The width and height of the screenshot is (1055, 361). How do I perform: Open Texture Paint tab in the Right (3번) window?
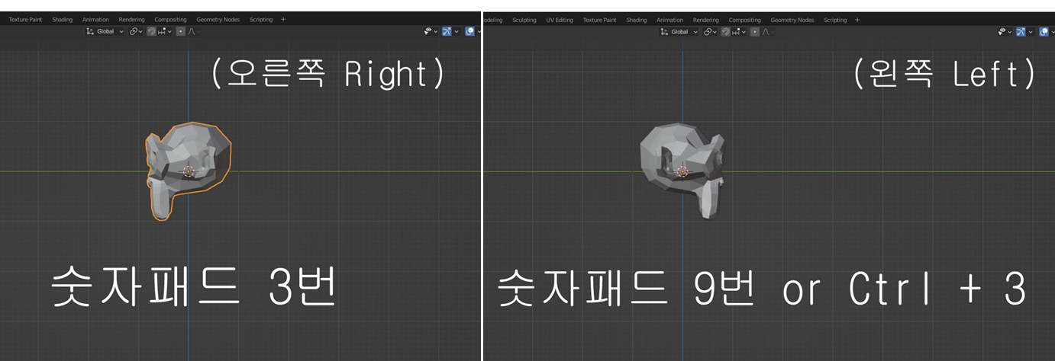click(25, 20)
